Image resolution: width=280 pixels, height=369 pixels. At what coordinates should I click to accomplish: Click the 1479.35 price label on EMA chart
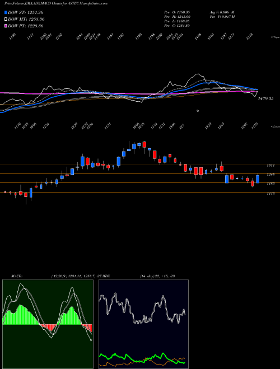tap(265, 99)
